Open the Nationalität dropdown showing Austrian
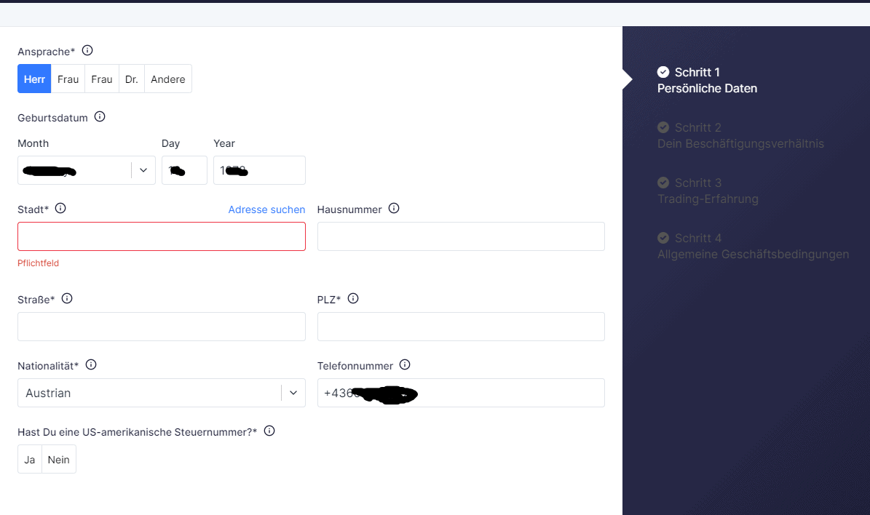This screenshot has height=515, width=870. tap(293, 393)
